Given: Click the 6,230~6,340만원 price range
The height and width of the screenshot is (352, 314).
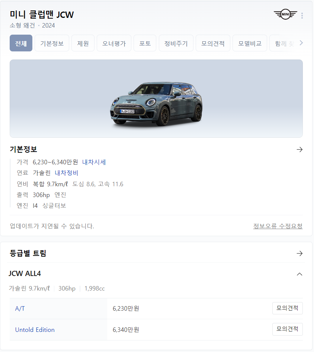Looking at the screenshot, I should click(x=55, y=162).
